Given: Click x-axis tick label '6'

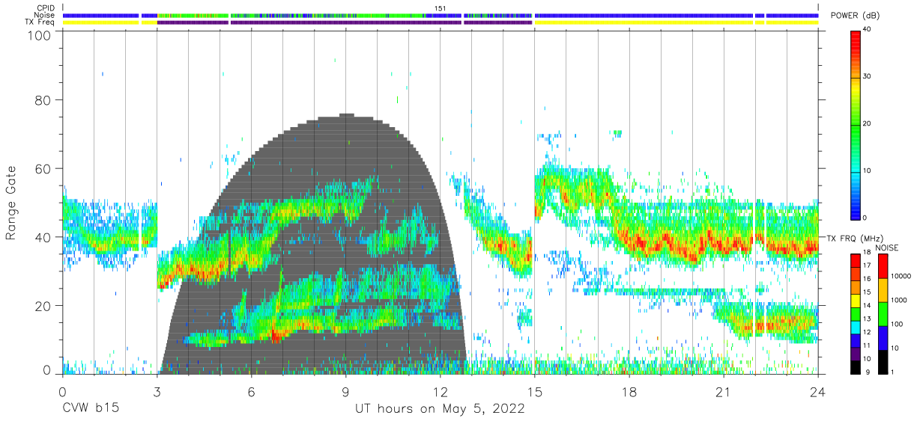Looking at the screenshot, I should point(251,392).
